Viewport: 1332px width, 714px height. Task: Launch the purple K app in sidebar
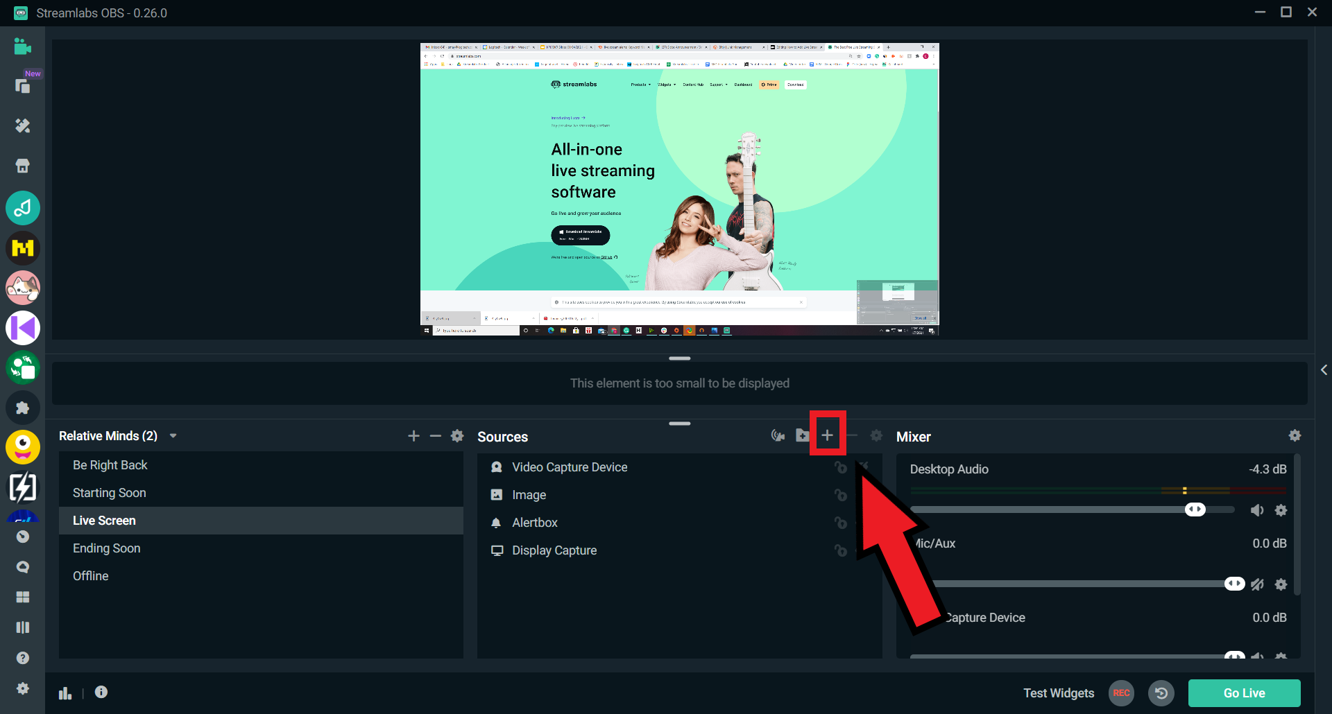(x=23, y=328)
